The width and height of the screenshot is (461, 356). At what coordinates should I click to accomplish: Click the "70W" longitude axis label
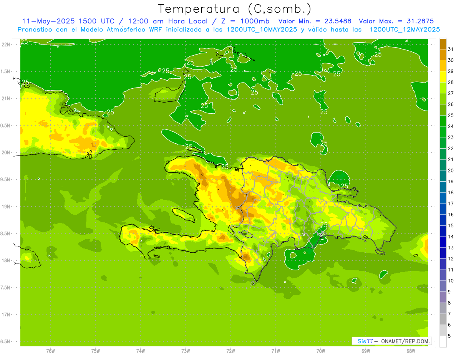click(321, 351)
